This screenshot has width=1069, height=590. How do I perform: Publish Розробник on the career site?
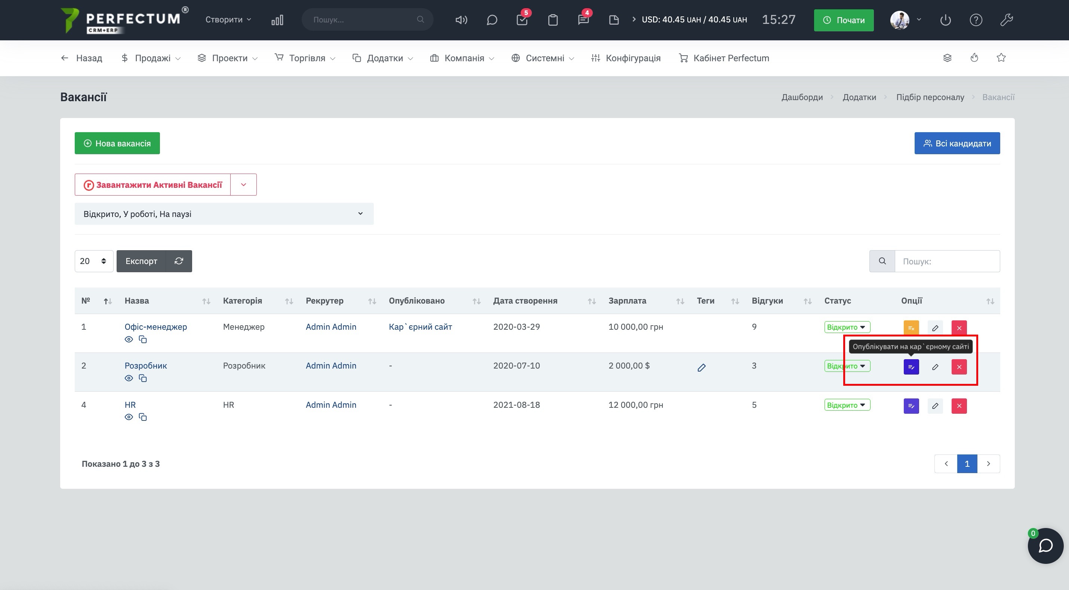pyautogui.click(x=911, y=367)
